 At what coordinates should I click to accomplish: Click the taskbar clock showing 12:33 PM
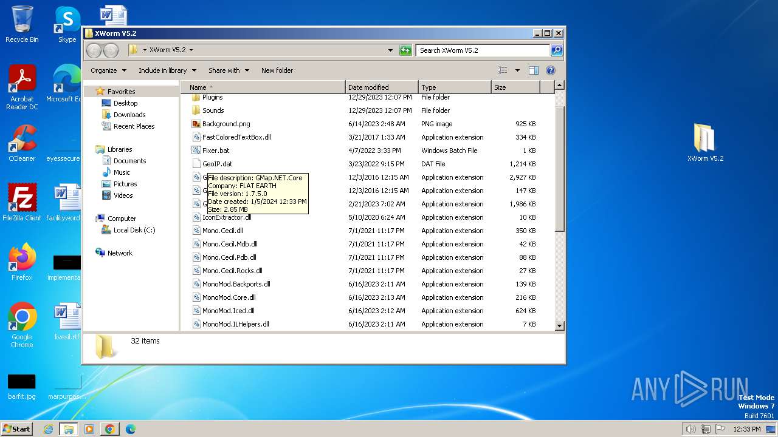coord(746,429)
